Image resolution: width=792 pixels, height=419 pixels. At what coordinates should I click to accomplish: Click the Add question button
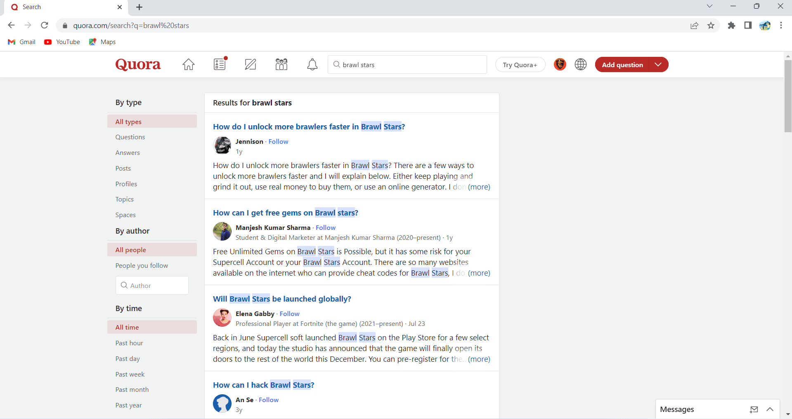coord(622,65)
